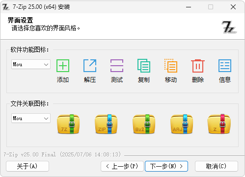245x177 pixels.
Task: Click the 复制 label text
Action: pos(144,80)
